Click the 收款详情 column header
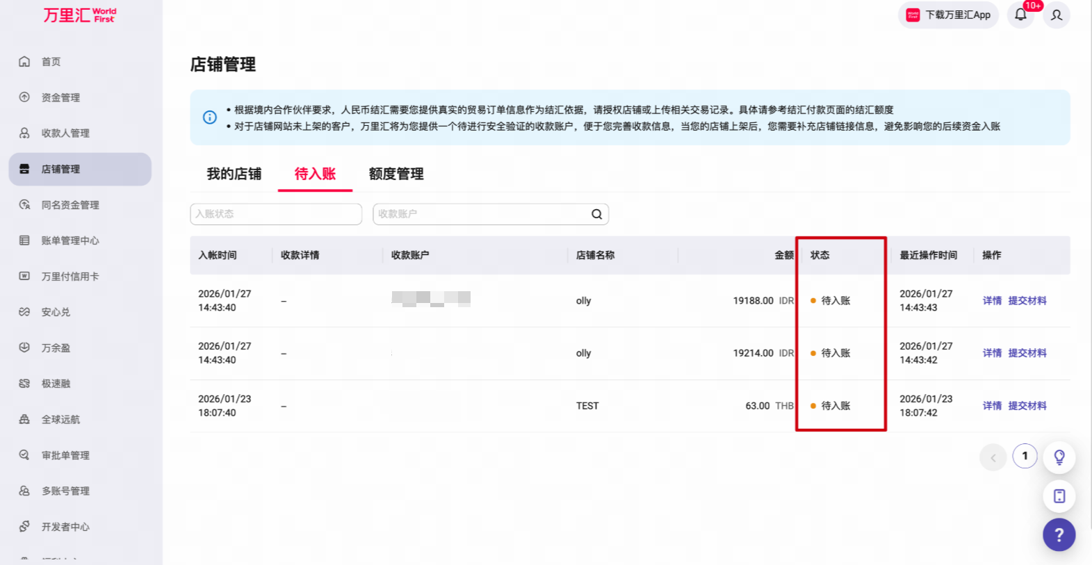Screen dimensions: 1092x565 [300, 255]
